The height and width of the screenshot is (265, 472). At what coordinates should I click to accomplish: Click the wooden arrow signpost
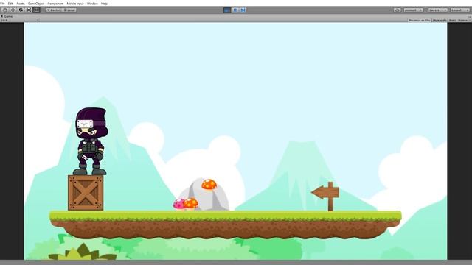pyautogui.click(x=326, y=196)
